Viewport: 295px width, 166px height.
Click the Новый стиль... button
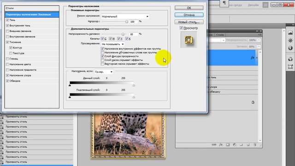coord(189,22)
